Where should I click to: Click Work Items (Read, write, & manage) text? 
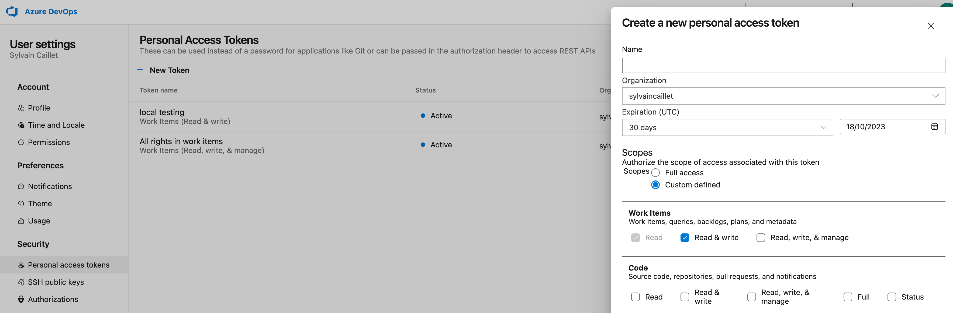(202, 151)
